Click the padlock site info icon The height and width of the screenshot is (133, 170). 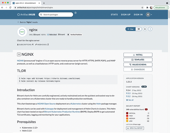(x=15, y=8)
